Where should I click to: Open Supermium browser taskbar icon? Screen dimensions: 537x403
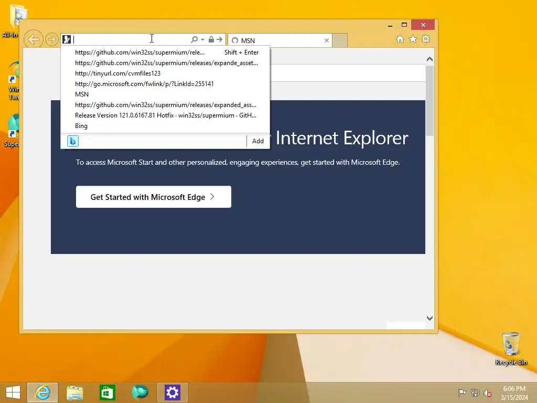[139, 393]
